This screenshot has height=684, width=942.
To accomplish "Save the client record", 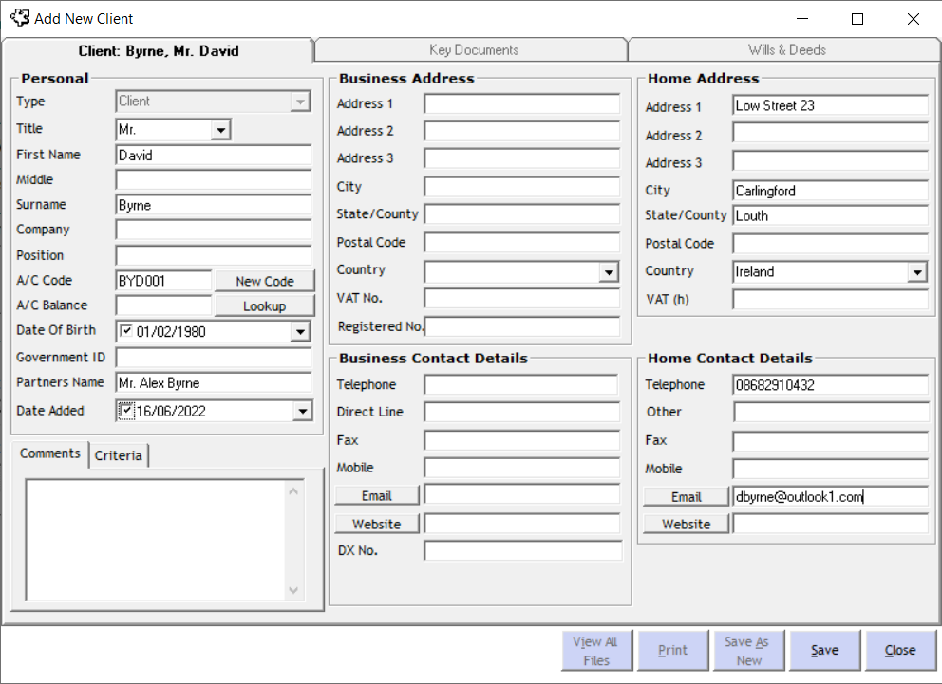I will tap(825, 651).
